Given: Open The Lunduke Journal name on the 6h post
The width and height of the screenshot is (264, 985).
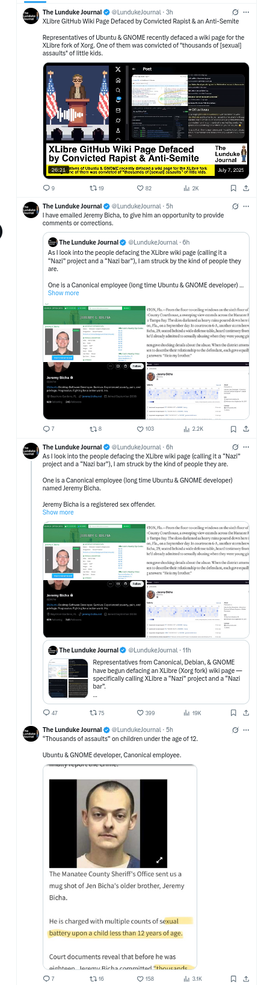Looking at the screenshot, I should click(x=72, y=447).
